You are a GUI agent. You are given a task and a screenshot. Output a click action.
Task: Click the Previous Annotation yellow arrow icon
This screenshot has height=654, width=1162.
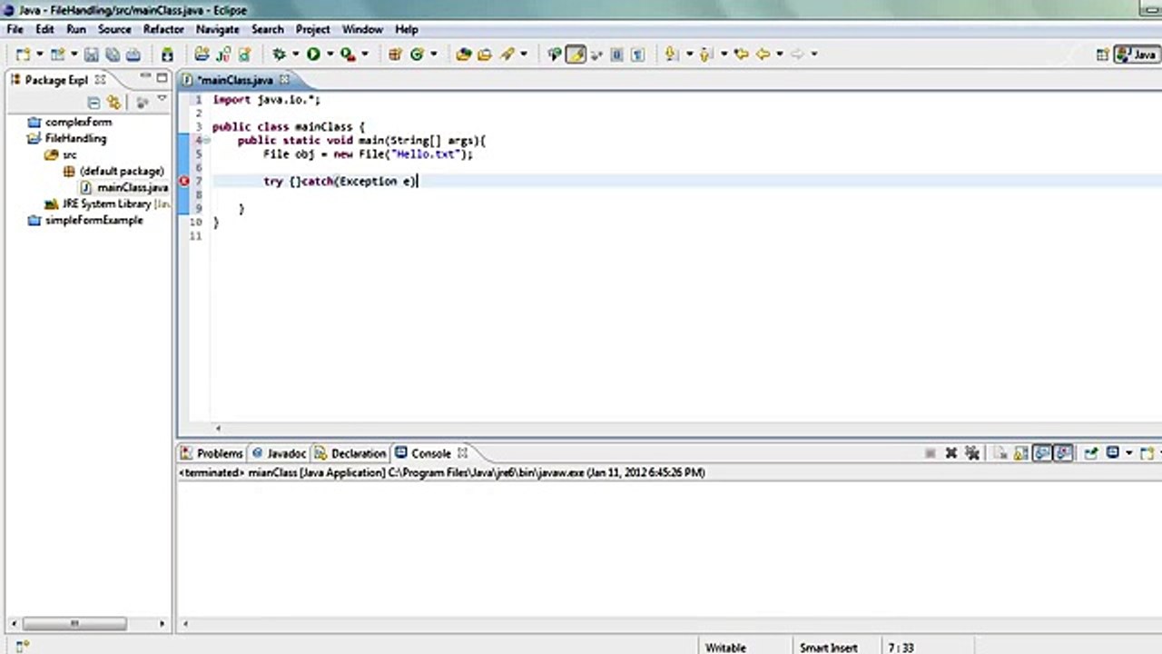(x=705, y=54)
